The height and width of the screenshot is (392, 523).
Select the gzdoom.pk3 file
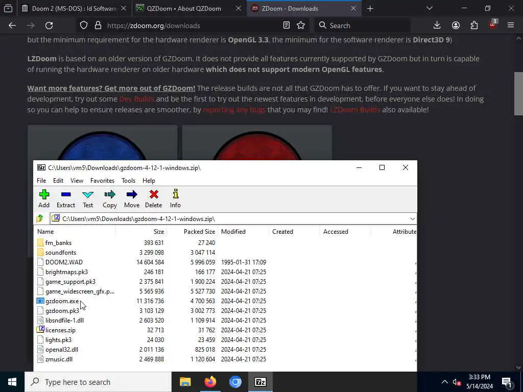pos(62,311)
